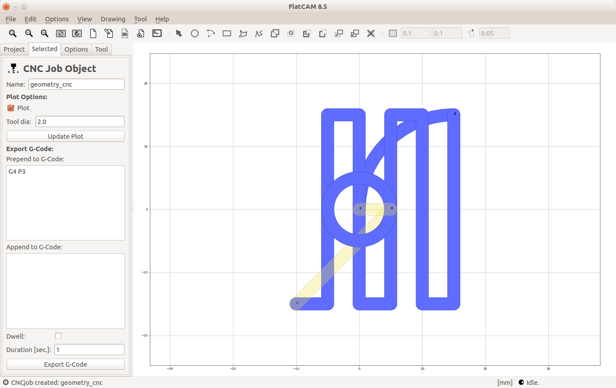
Task: Click the grid X snap value field
Action: pyautogui.click(x=416, y=33)
